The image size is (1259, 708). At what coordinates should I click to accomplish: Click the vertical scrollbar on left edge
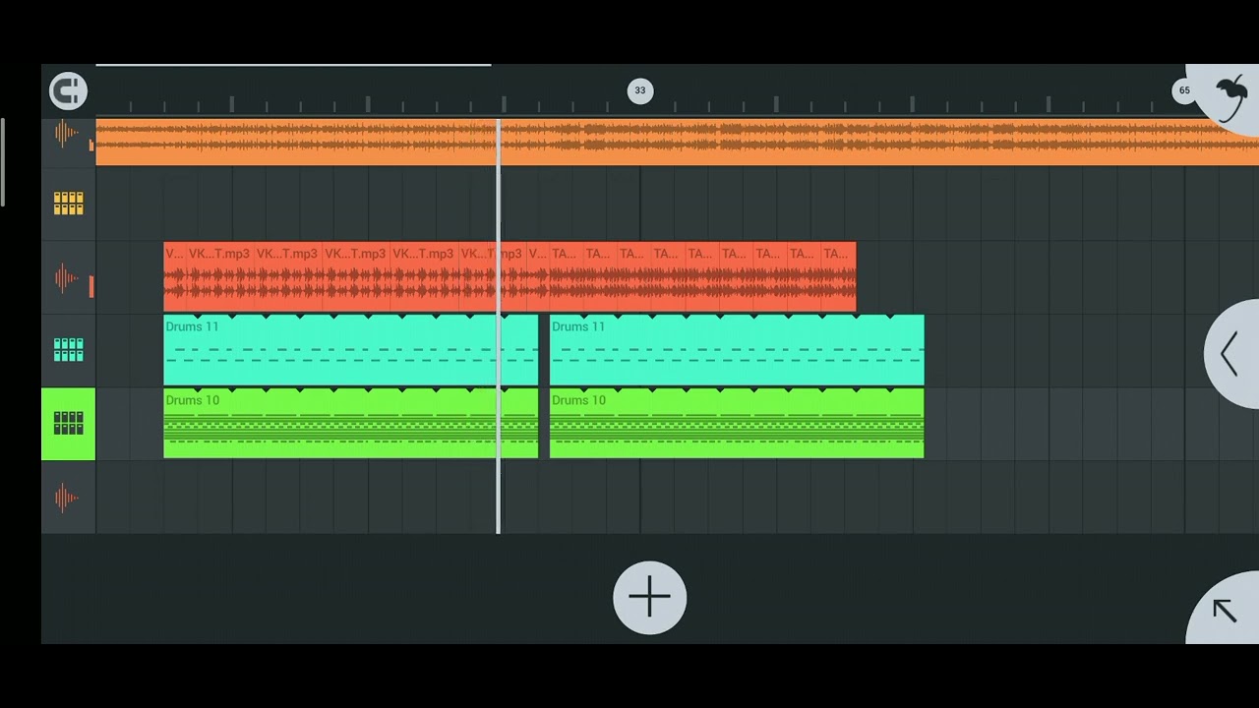click(3, 162)
